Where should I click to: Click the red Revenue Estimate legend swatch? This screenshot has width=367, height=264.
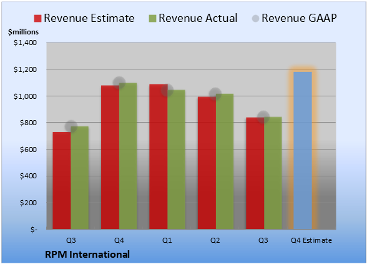pos(37,18)
